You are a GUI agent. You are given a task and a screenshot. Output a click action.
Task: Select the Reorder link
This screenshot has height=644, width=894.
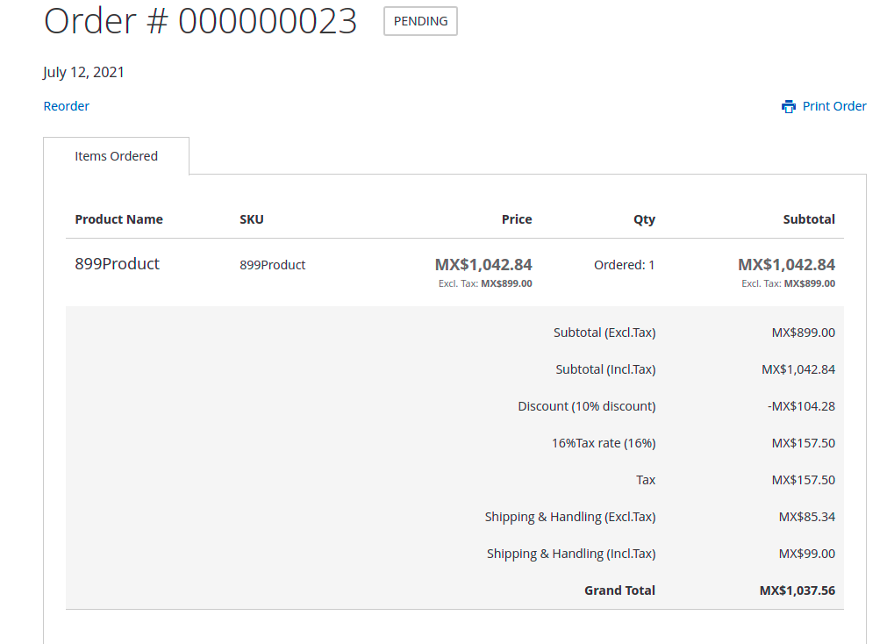(66, 105)
